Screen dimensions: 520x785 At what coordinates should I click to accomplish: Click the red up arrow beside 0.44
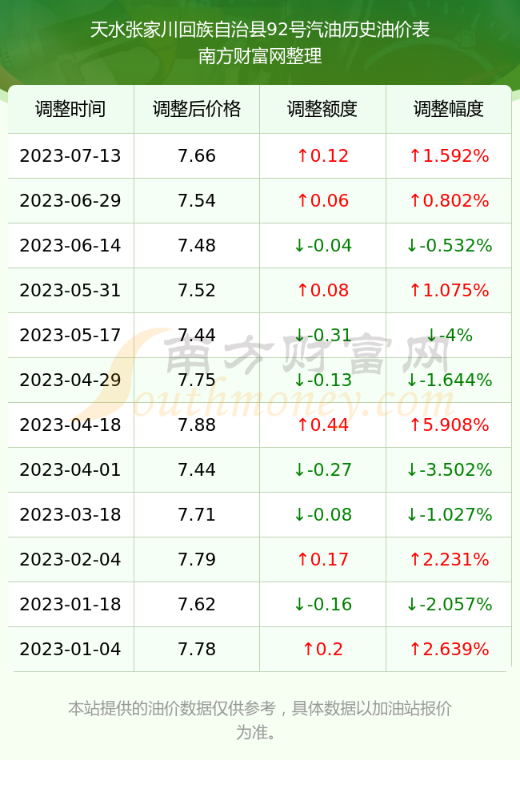pyautogui.click(x=302, y=425)
